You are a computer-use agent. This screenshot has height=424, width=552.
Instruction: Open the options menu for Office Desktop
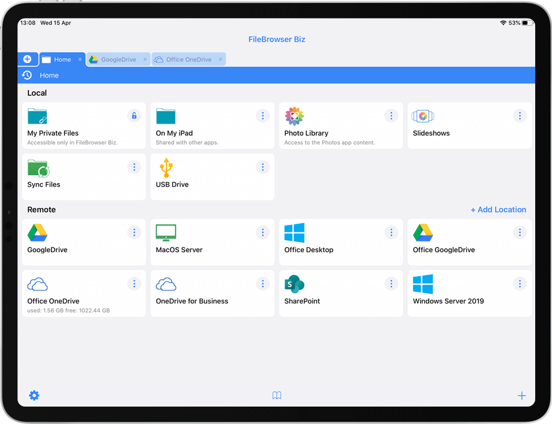tap(391, 232)
